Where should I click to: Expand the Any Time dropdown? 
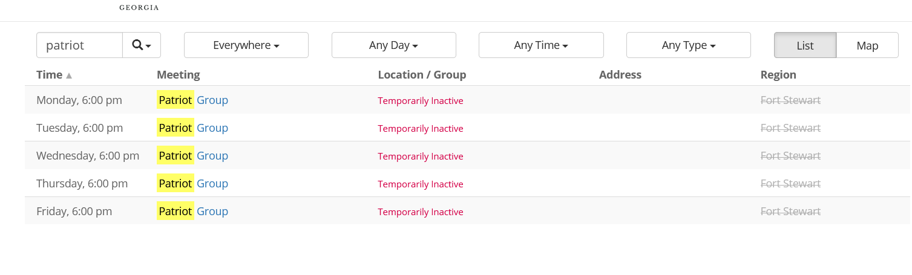pyautogui.click(x=540, y=45)
